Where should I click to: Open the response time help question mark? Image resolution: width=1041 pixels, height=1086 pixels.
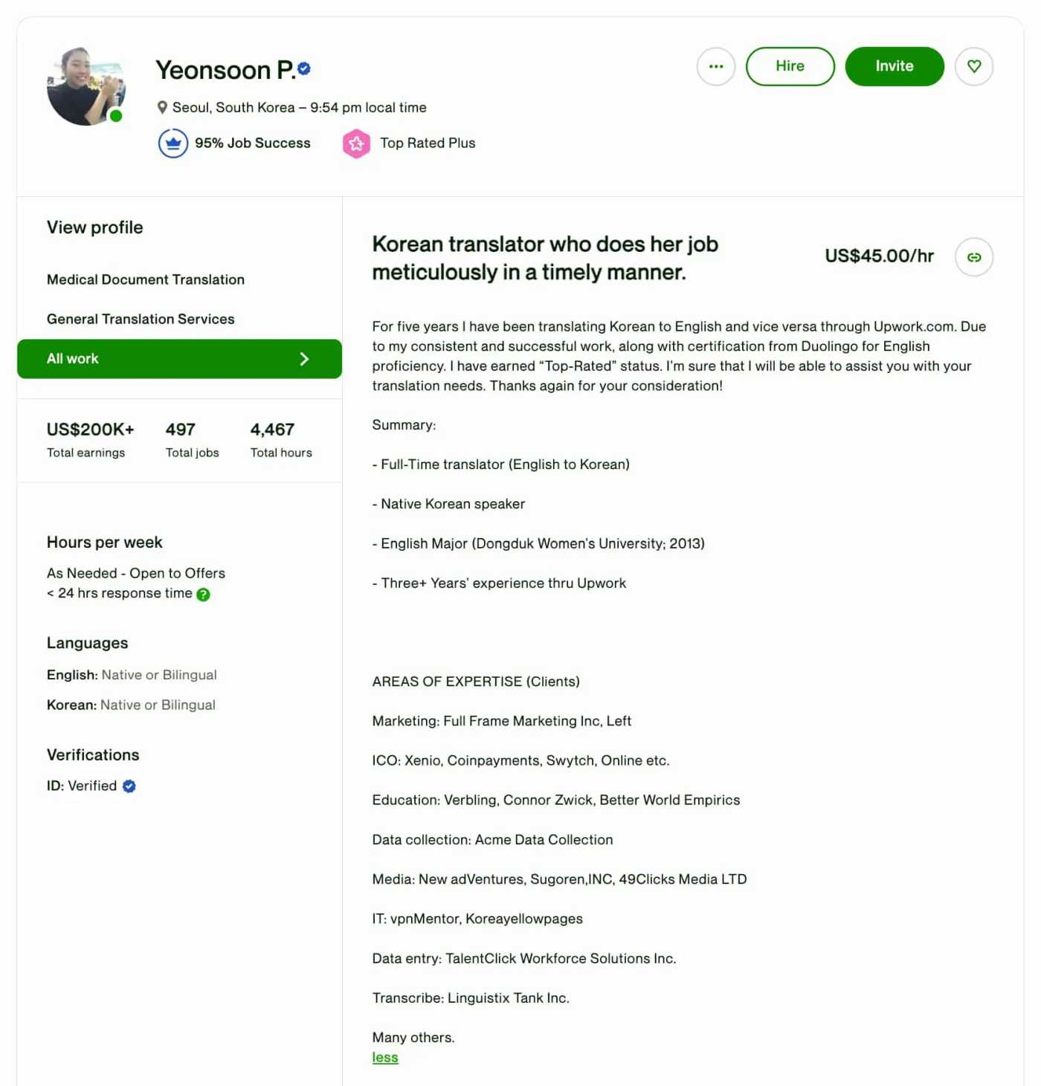pos(203,594)
